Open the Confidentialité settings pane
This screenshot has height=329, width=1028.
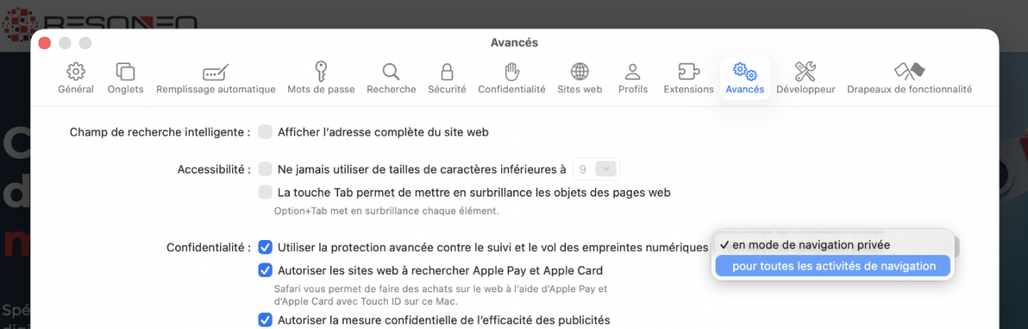pos(512,79)
